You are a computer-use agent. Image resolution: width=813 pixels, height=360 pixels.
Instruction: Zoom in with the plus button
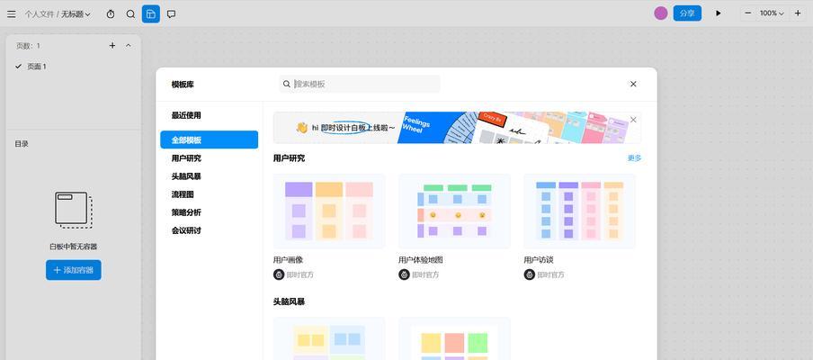(798, 13)
